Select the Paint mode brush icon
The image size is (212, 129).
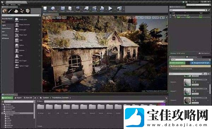tap(10, 11)
